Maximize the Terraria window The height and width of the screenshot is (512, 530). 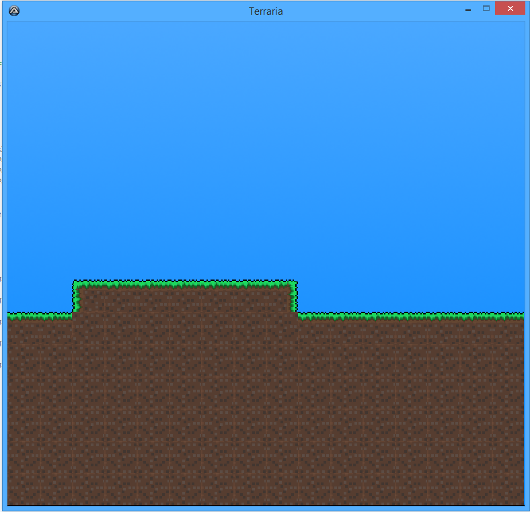(x=486, y=9)
